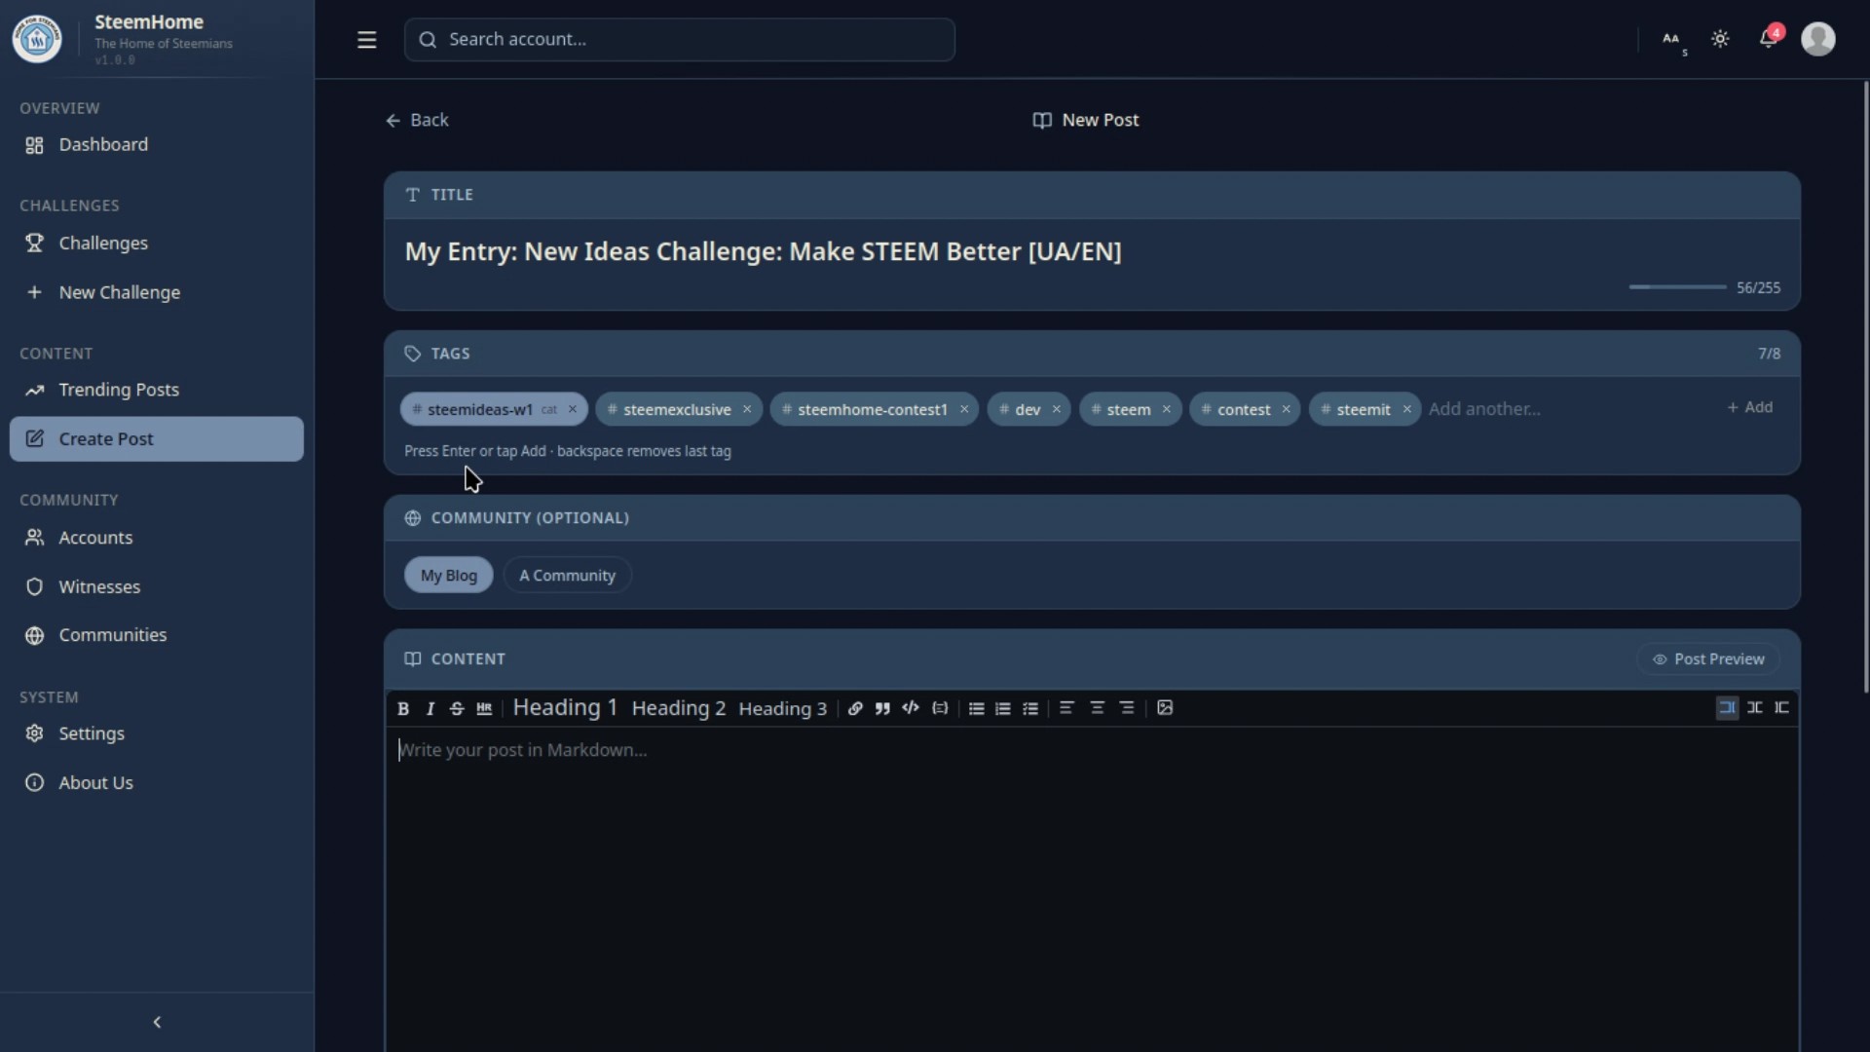1870x1052 pixels.
Task: Insert a blockquote
Action: pyautogui.click(x=882, y=709)
